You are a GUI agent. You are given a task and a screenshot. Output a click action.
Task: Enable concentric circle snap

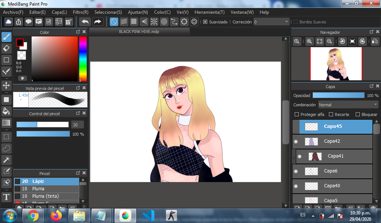164,22
